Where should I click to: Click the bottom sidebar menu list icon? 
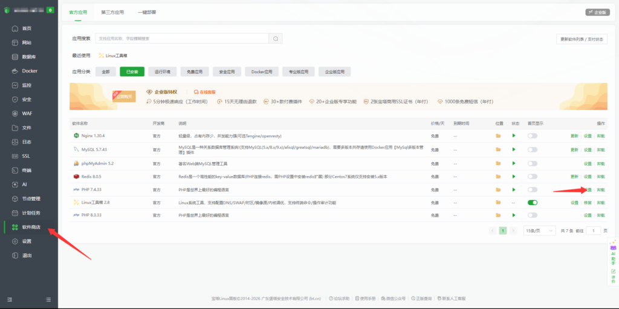pyautogui.click(x=48, y=299)
